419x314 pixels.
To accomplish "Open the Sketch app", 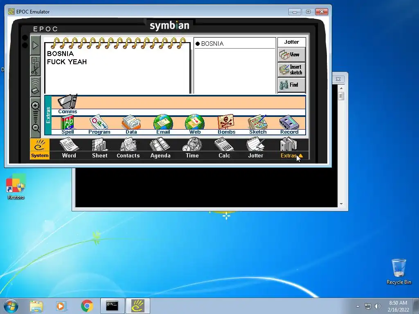I will [x=258, y=125].
